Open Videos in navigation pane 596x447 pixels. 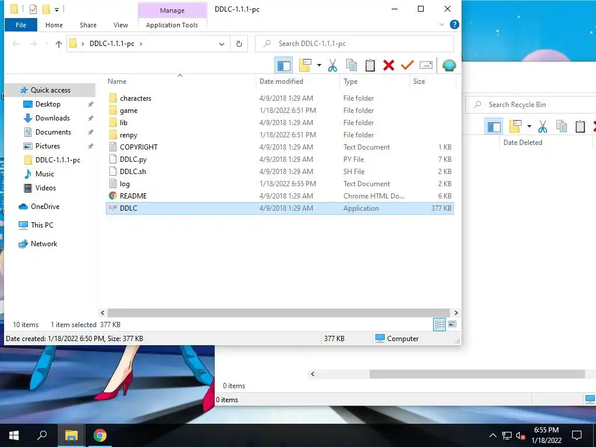(x=45, y=188)
